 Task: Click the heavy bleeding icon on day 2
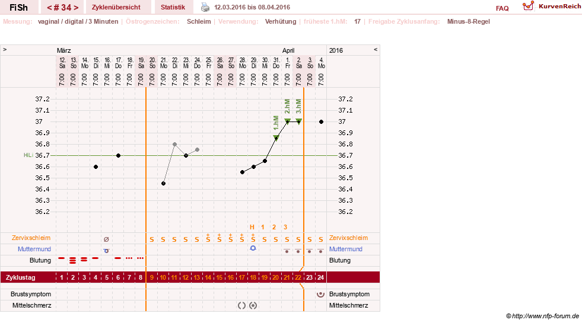tap(73, 260)
